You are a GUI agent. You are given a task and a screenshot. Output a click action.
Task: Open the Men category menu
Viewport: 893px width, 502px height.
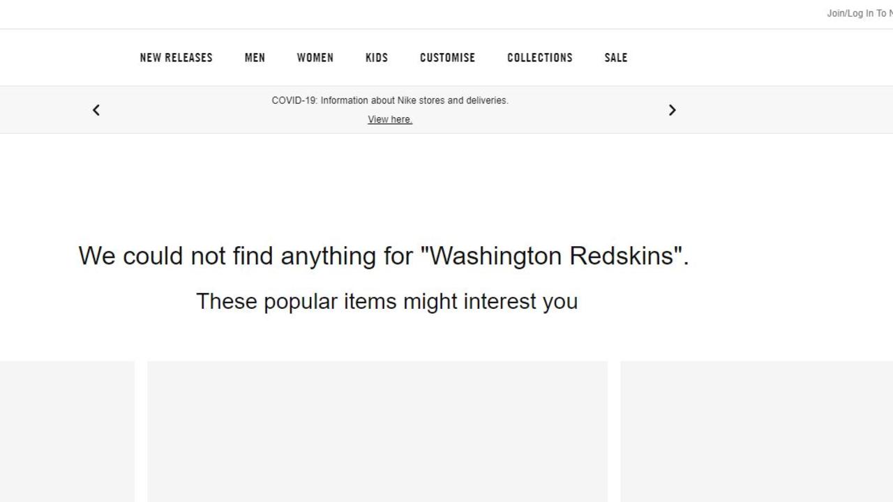pos(255,58)
